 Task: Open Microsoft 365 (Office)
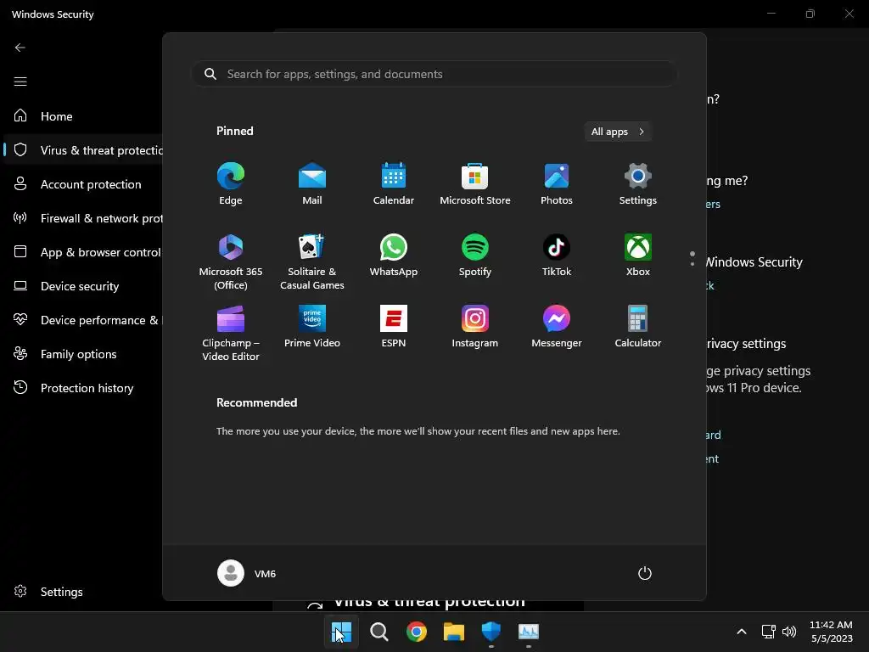(231, 261)
